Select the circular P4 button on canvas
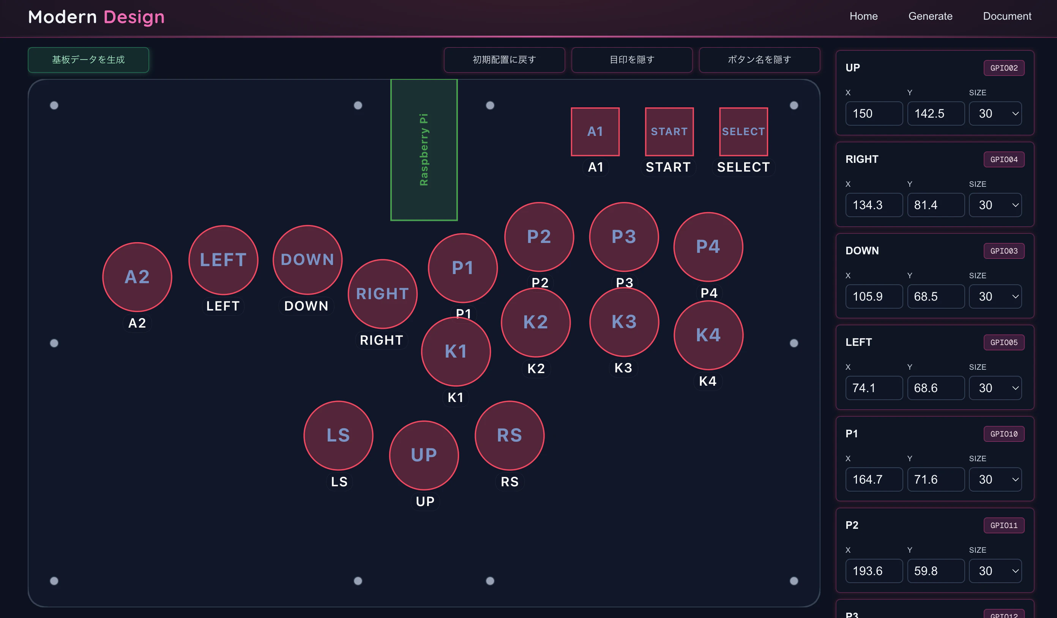 (x=708, y=247)
